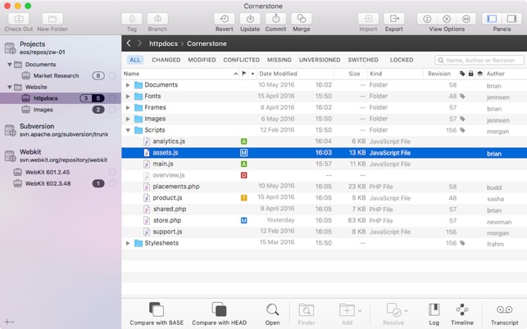Go back with the navigation arrow
527x329 pixels.
[x=129, y=43]
